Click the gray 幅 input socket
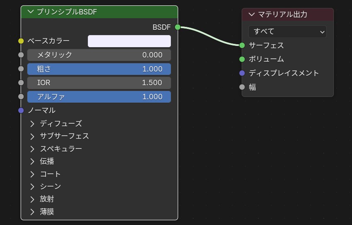The width and height of the screenshot is (352, 225). coord(242,87)
